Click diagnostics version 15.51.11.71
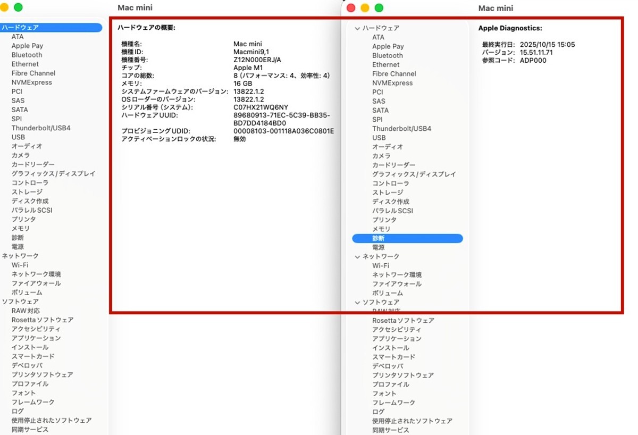The image size is (638, 435). [x=536, y=53]
